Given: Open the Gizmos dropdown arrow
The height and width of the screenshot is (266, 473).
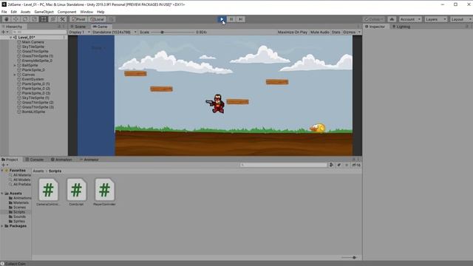Looking at the screenshot, I should [359, 32].
